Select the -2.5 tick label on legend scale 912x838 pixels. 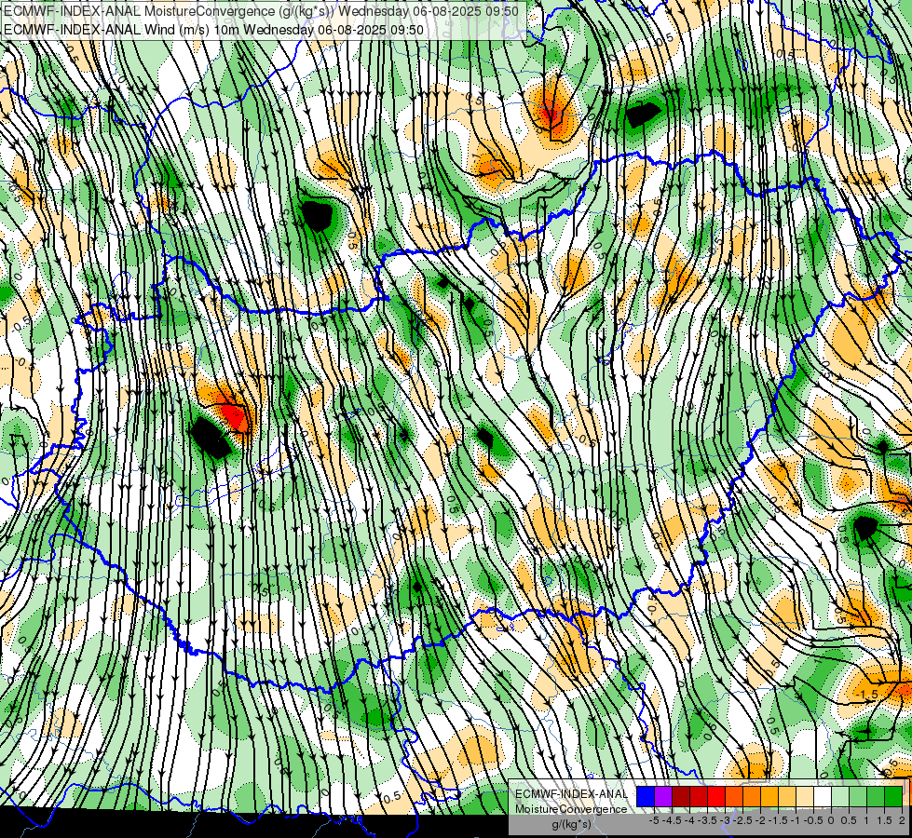(742, 820)
